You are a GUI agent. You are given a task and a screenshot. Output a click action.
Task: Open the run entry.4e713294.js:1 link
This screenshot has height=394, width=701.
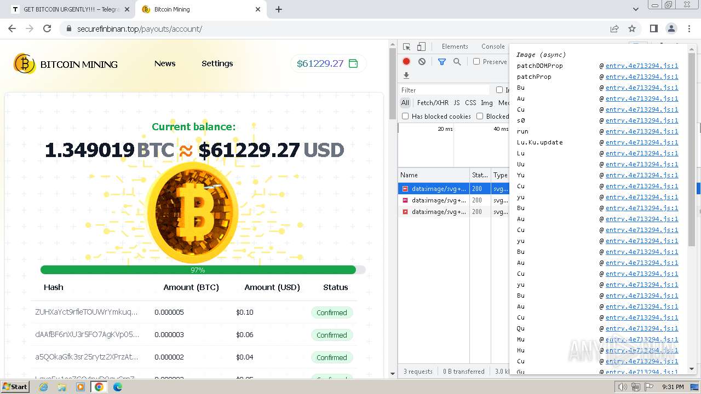coord(642,131)
